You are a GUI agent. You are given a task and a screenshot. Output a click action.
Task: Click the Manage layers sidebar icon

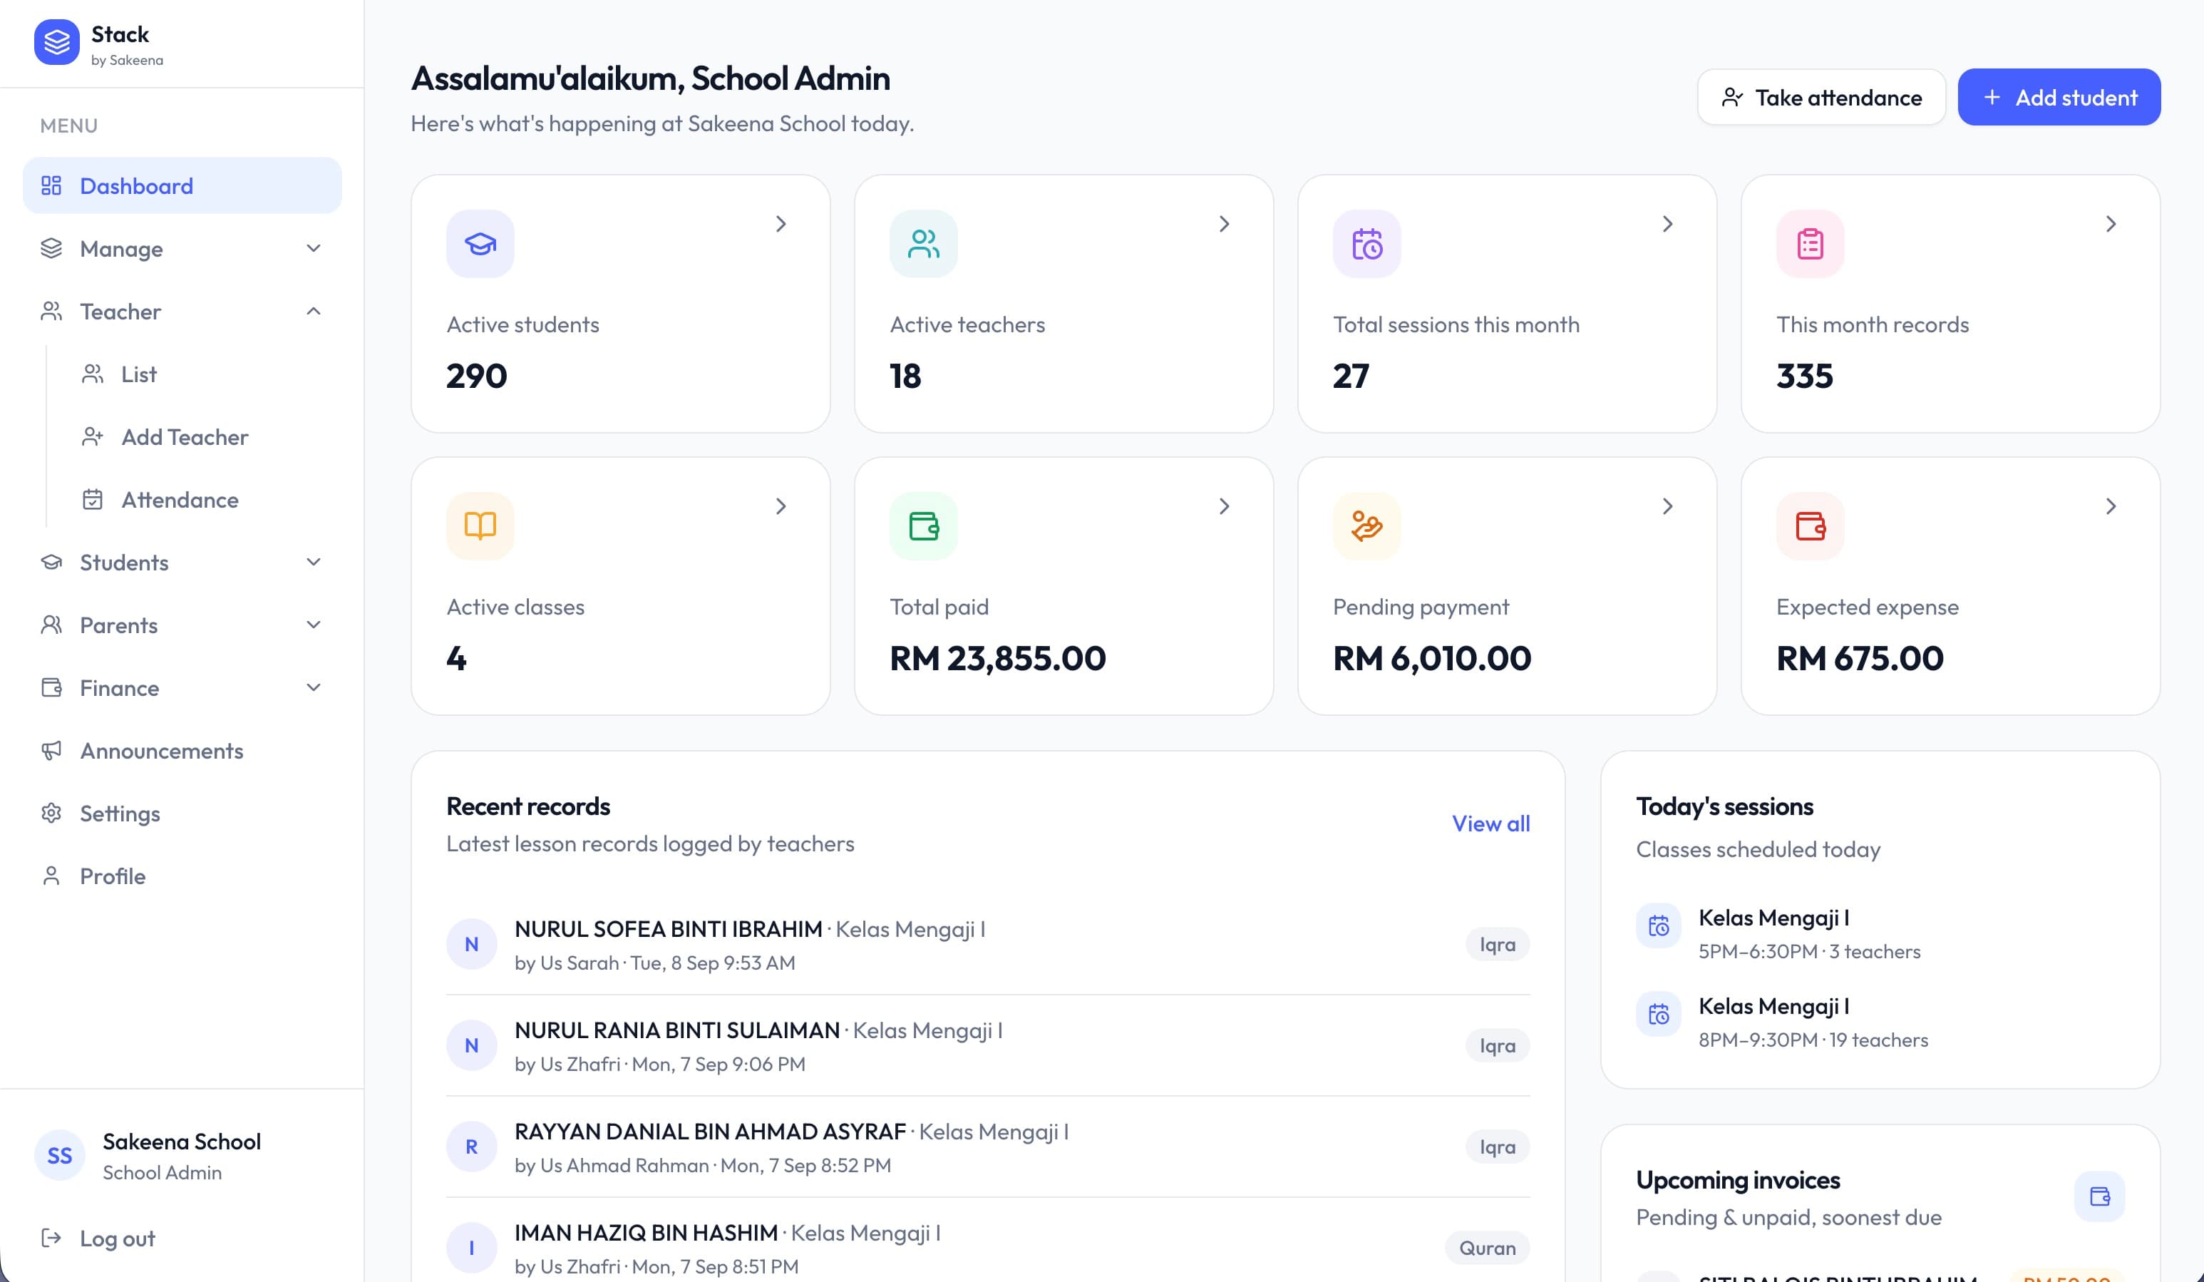coord(51,249)
